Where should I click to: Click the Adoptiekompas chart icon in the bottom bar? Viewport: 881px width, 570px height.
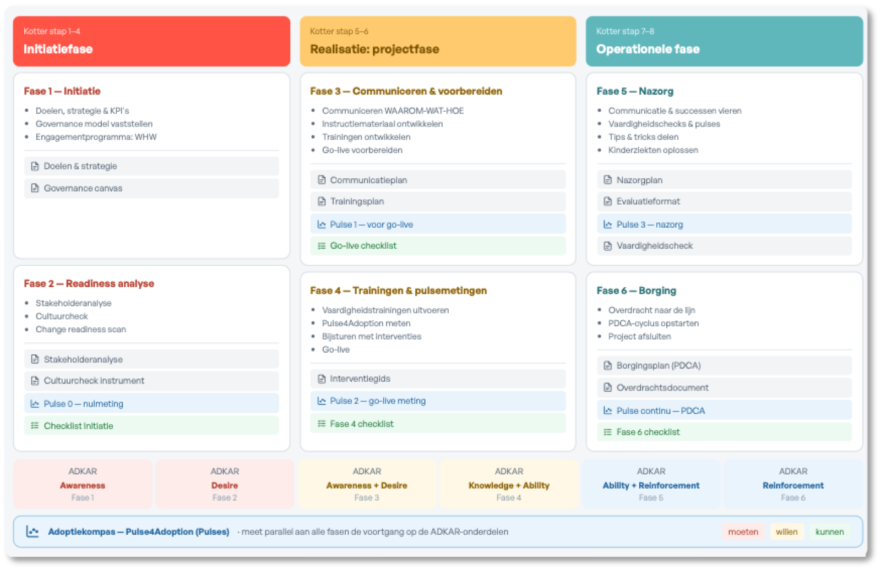(32, 531)
